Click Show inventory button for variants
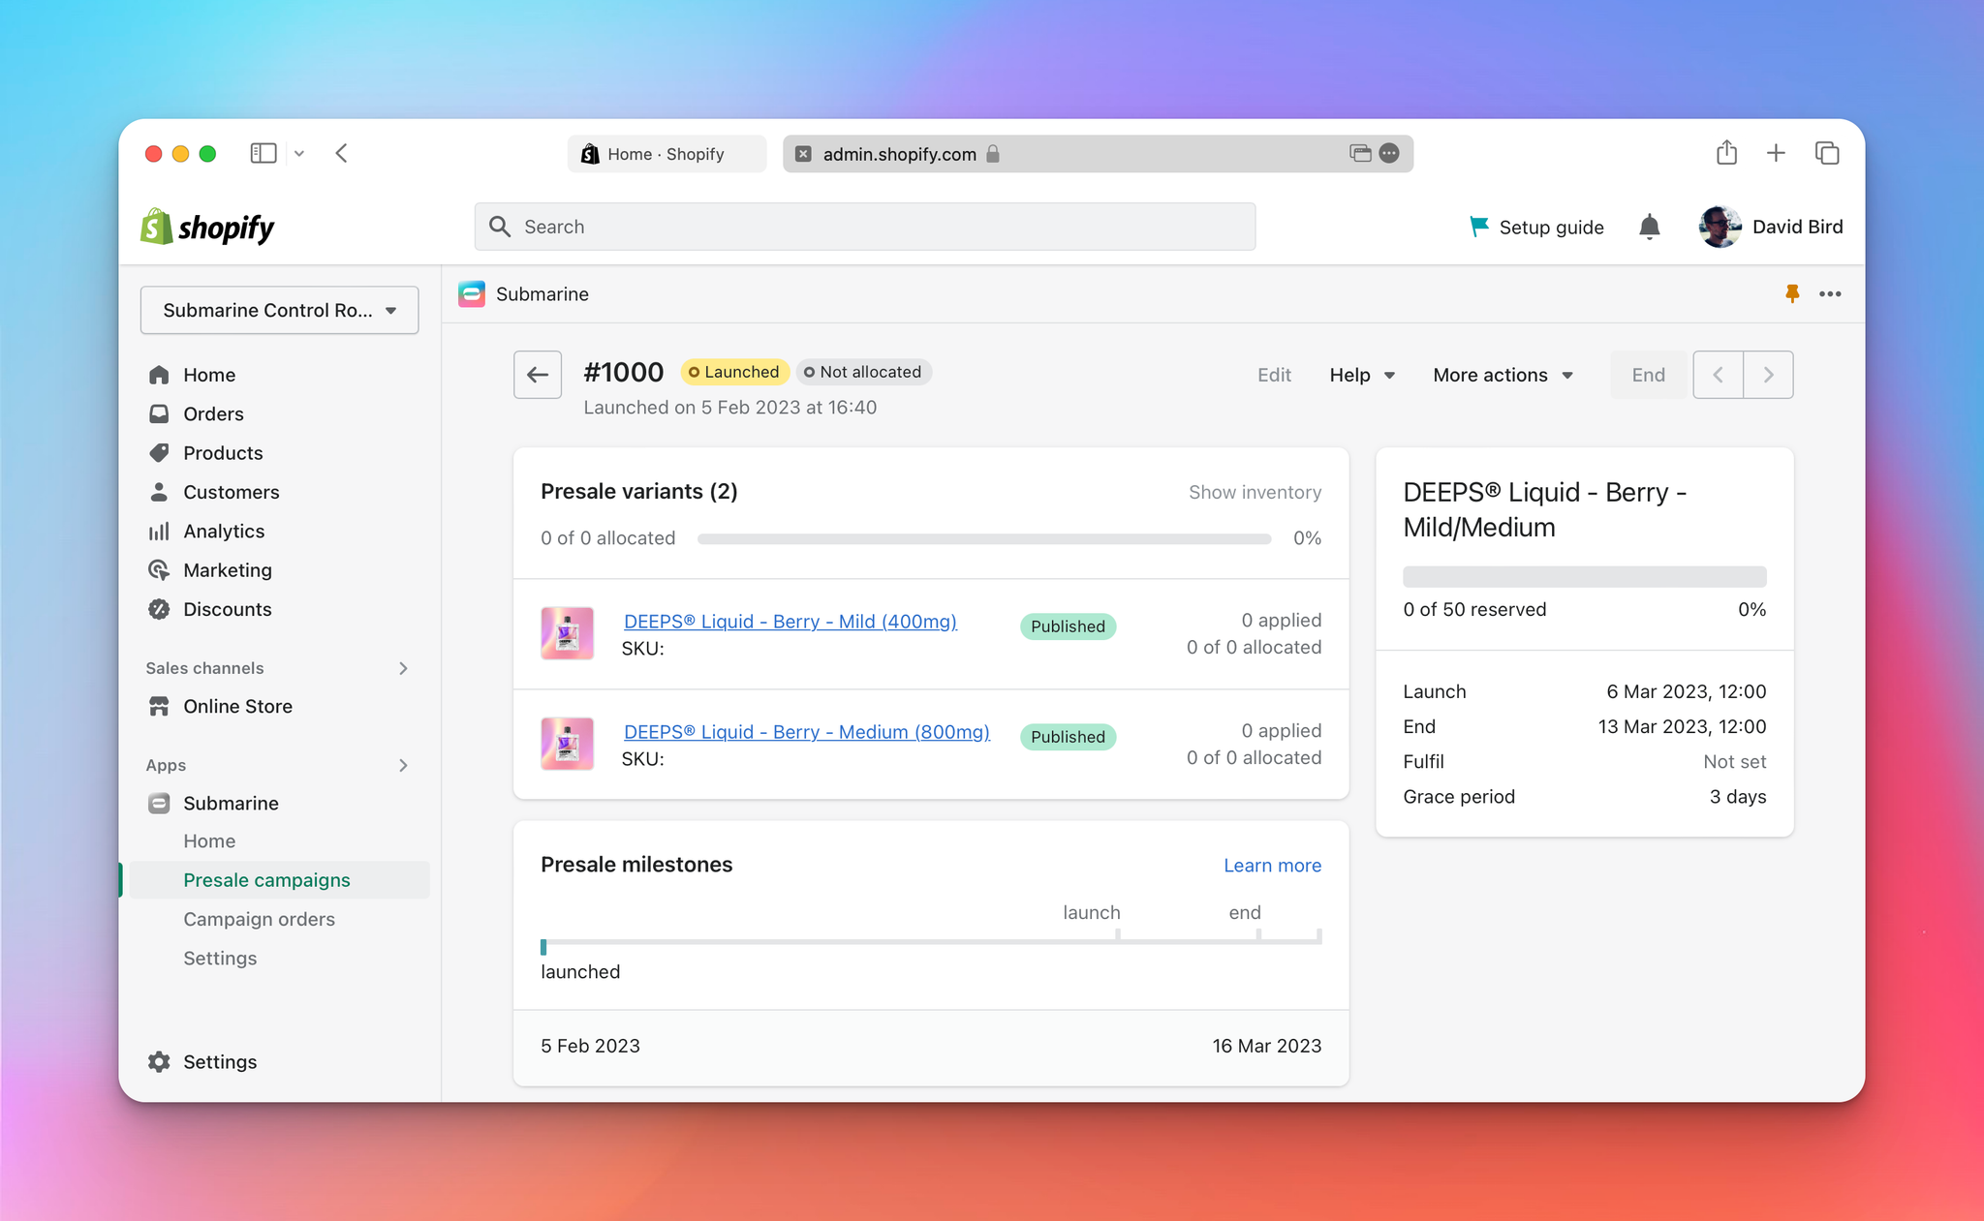Screen dimensions: 1984x1221 coord(1255,492)
